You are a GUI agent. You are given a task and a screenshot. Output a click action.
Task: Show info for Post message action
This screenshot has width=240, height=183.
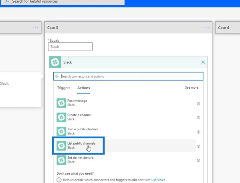click(x=198, y=103)
